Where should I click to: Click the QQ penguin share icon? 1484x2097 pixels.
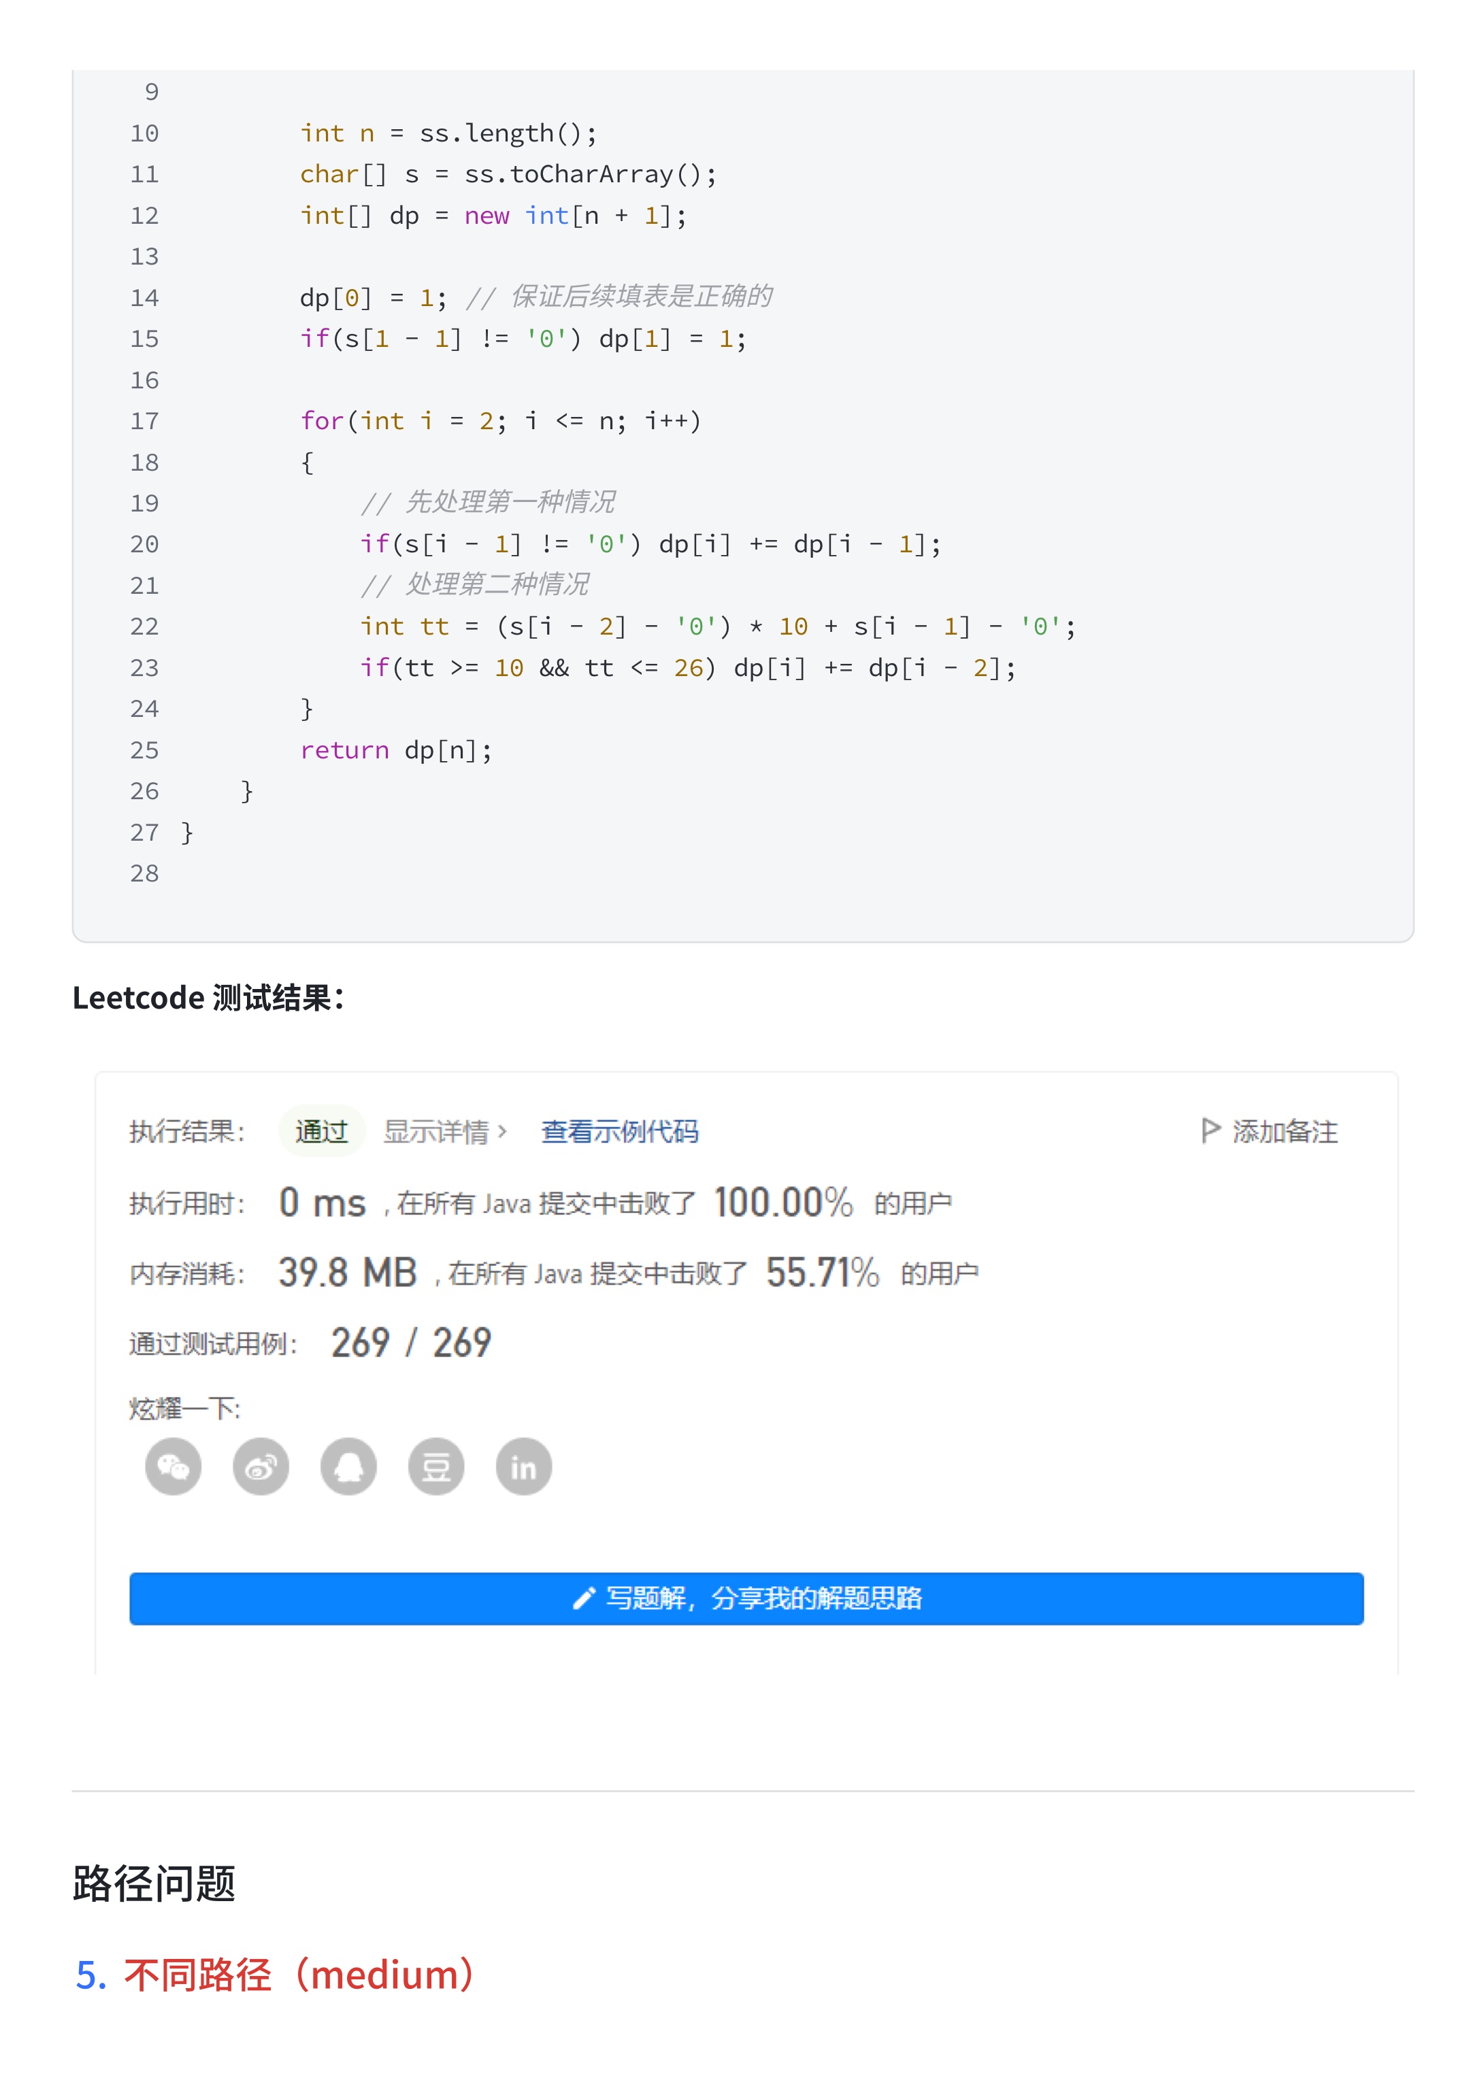tap(348, 1466)
